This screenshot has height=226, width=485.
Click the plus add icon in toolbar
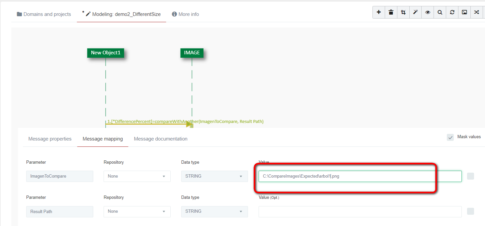[379, 12]
